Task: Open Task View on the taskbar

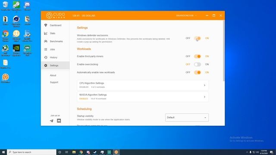Action: tap(66, 152)
